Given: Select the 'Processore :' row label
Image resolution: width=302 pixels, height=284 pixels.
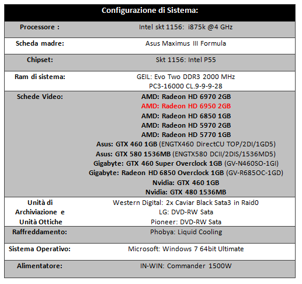Looking at the screenshot, I should coord(40,27).
